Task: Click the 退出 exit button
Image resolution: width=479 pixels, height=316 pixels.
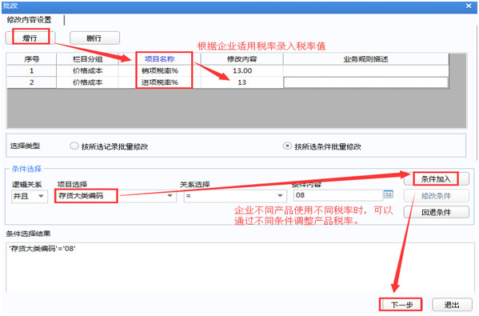Action: pos(452,305)
